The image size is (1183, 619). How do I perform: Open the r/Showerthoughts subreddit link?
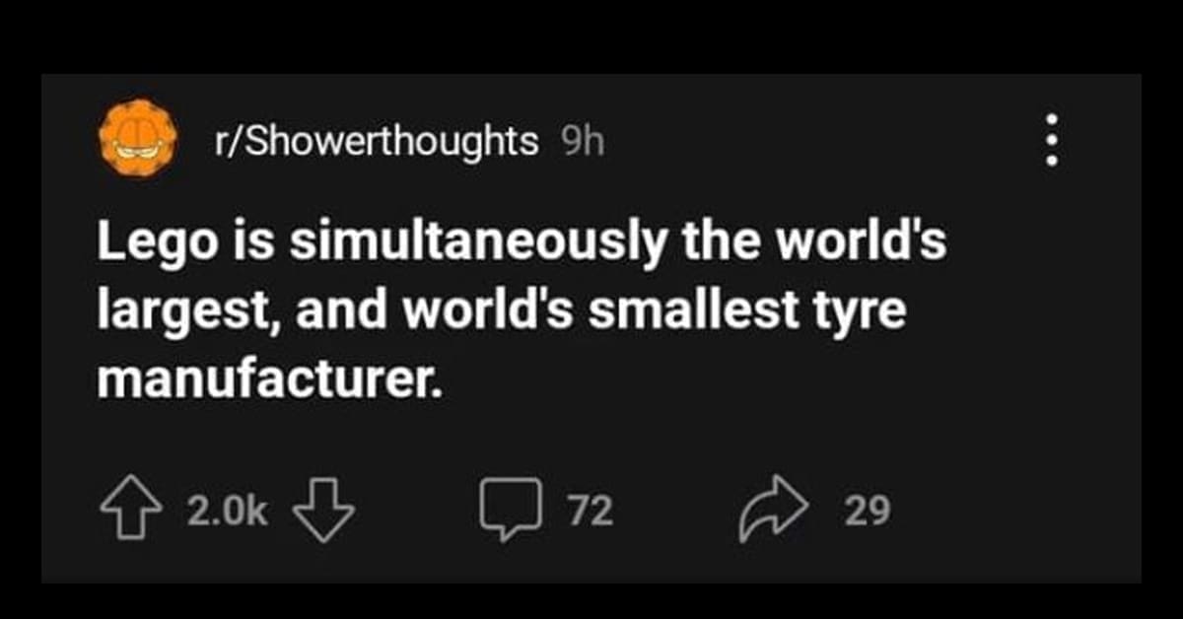click(377, 142)
